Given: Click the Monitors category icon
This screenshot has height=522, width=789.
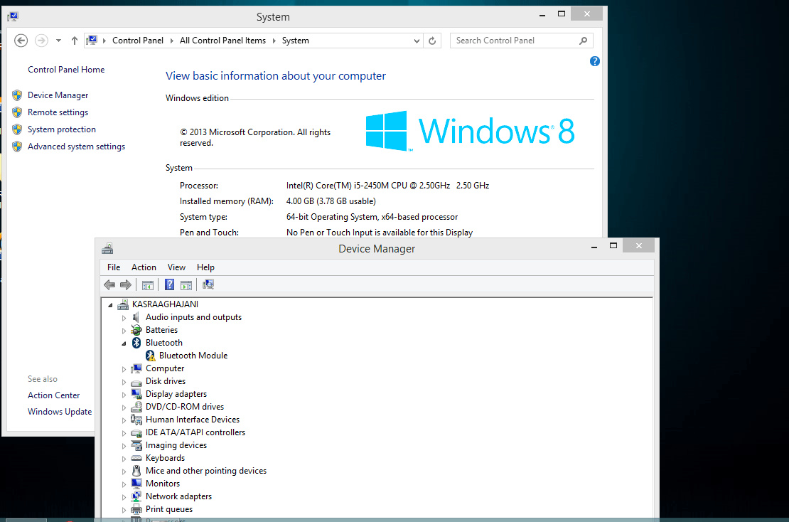Looking at the screenshot, I should [x=136, y=484].
